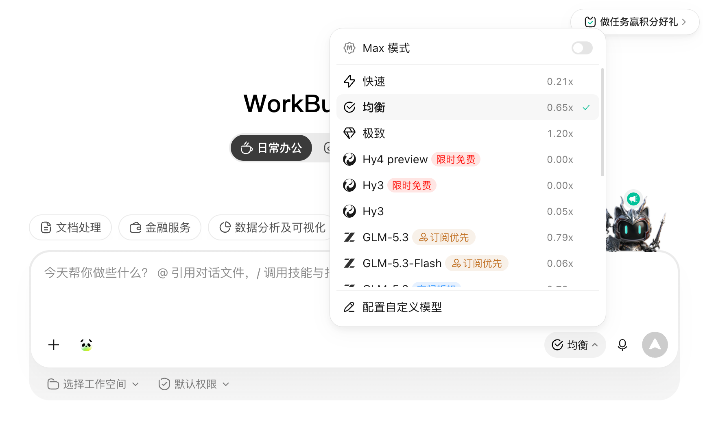This screenshot has width=703, height=428.
Task: Click the 1.20x multiplier value
Action: click(560, 133)
